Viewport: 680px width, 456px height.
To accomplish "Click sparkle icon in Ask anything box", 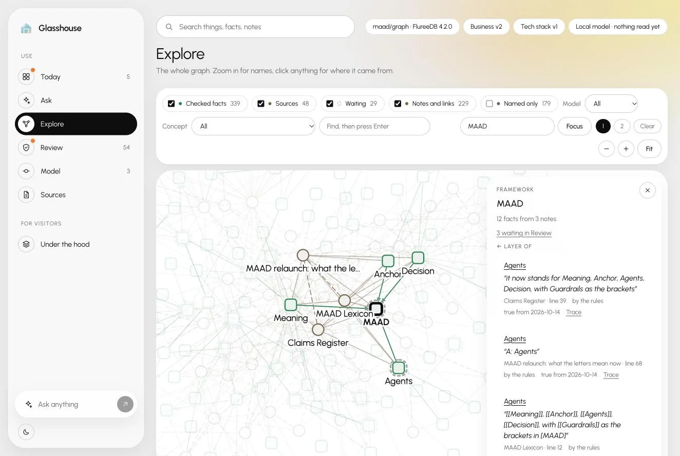I will coord(29,404).
